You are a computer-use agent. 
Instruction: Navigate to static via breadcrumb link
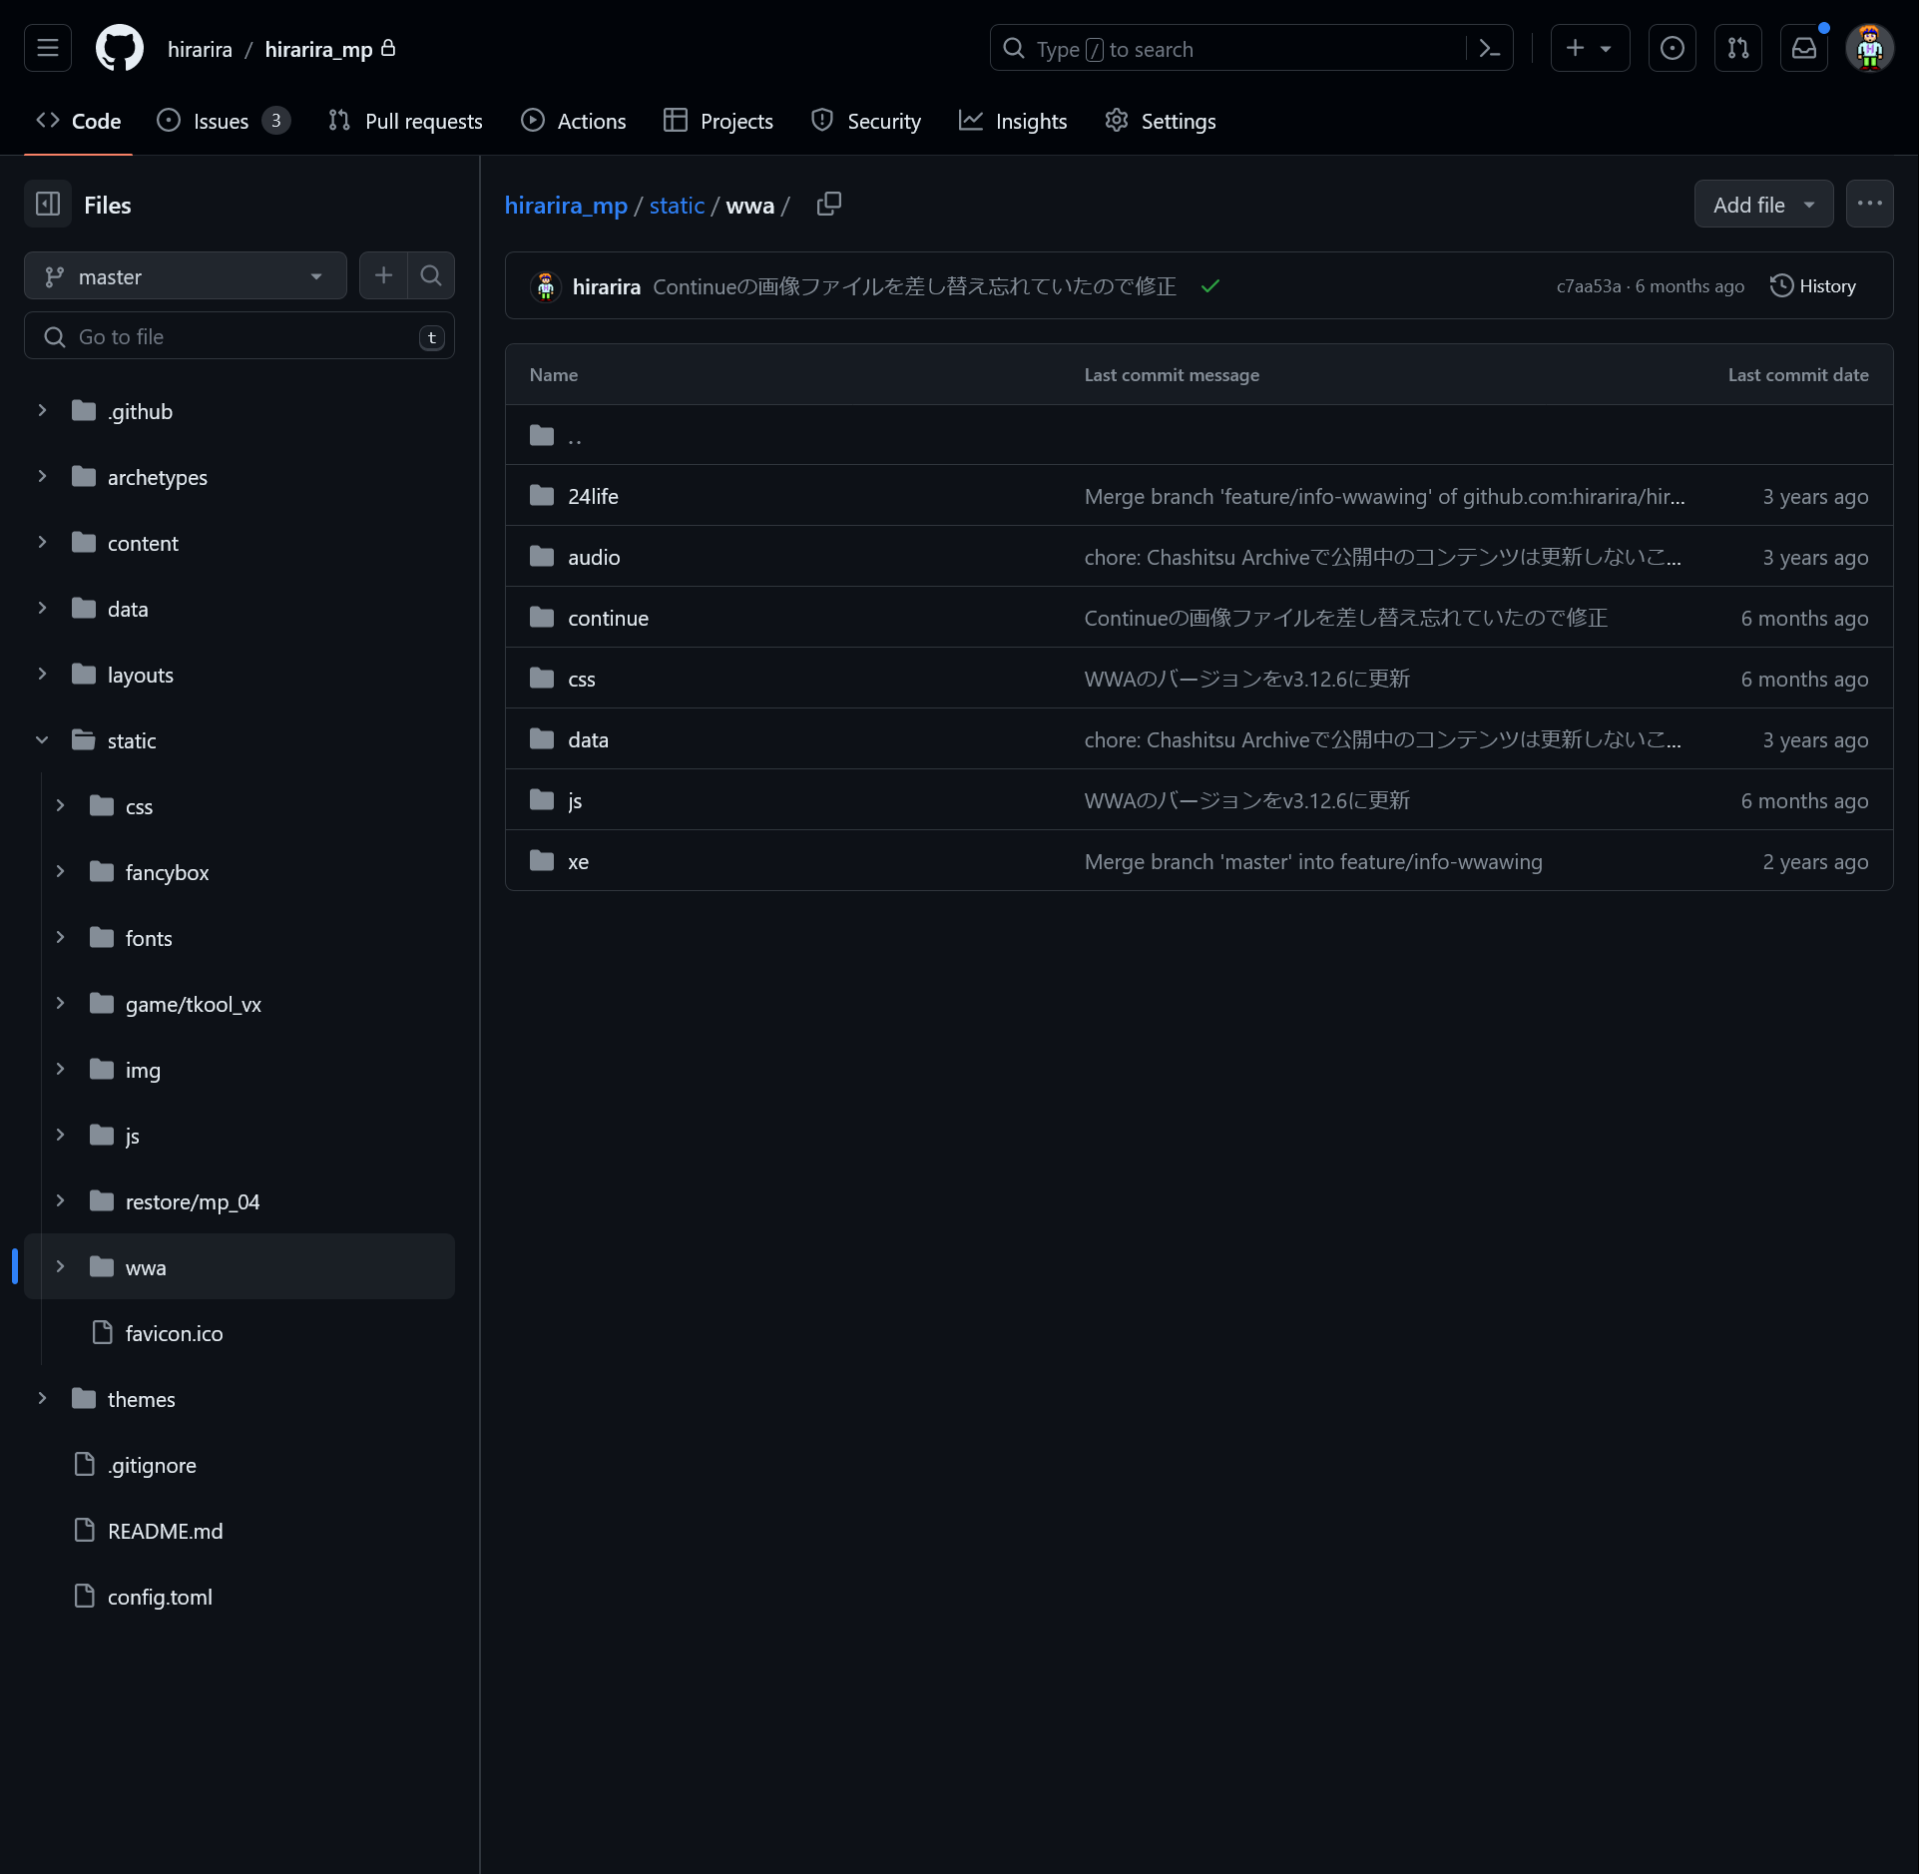click(x=677, y=205)
